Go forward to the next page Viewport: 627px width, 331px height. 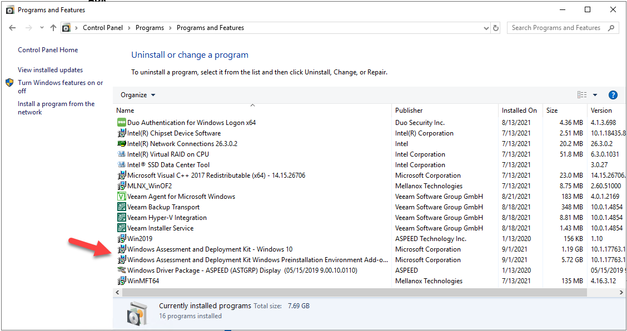coord(28,28)
